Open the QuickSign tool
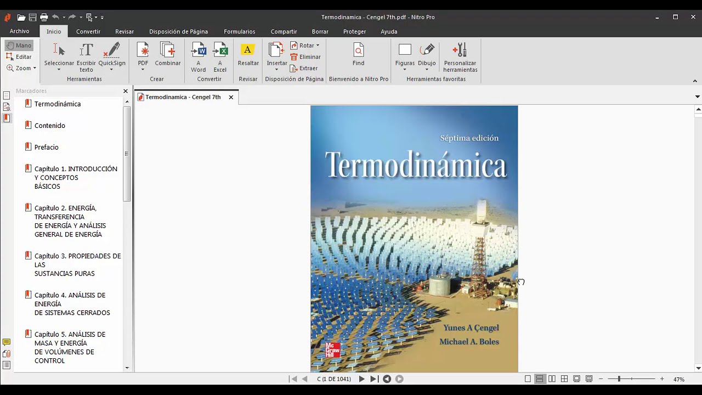 click(112, 57)
